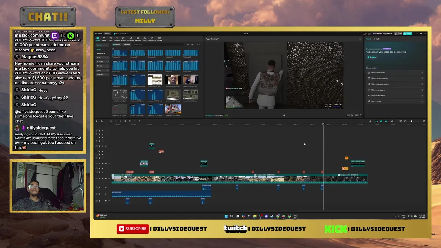Toggle linkage icon in timeline toolbar
The image size is (441, 248).
tap(386, 121)
